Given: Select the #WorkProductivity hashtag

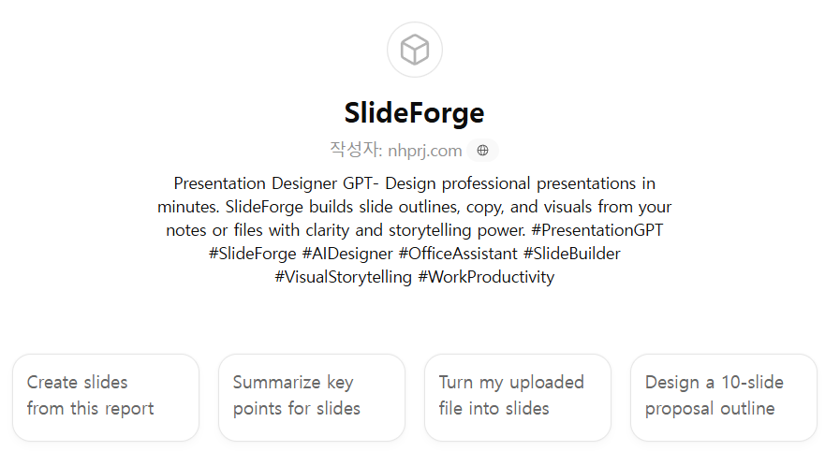Looking at the screenshot, I should pos(486,277).
